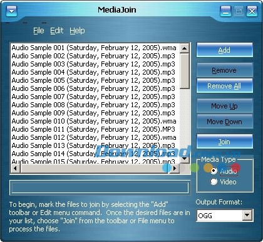This screenshot has width=263, height=242.
Task: Click the Remove button
Action: tap(225, 70)
